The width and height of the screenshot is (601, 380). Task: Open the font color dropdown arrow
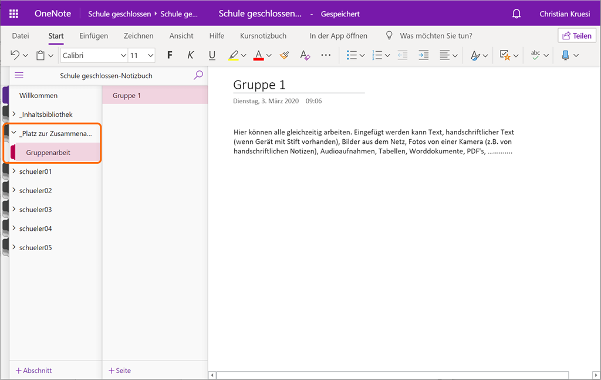pyautogui.click(x=269, y=56)
